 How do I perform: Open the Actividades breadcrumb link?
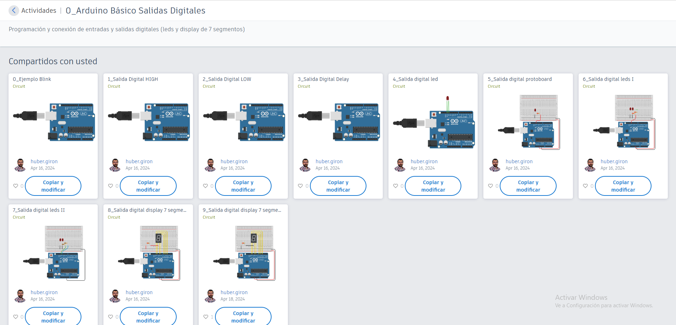point(39,11)
